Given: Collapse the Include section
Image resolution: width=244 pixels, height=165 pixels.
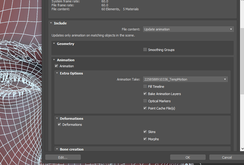Looking at the screenshot, I should pyautogui.click(x=51, y=23).
